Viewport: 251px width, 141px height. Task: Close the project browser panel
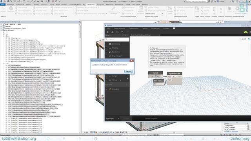80,22
